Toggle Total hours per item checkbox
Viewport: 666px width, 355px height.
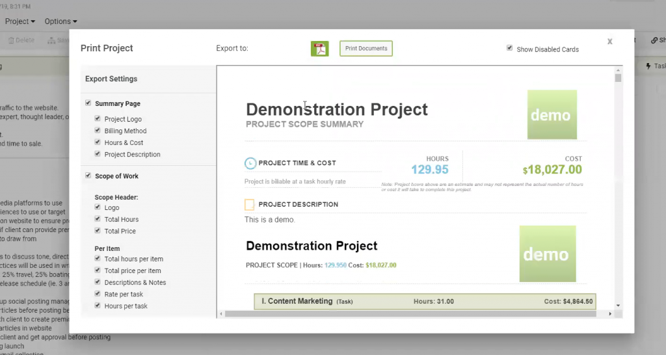(x=98, y=258)
